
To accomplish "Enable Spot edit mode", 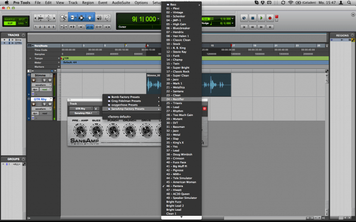I will click(x=22, y=19).
